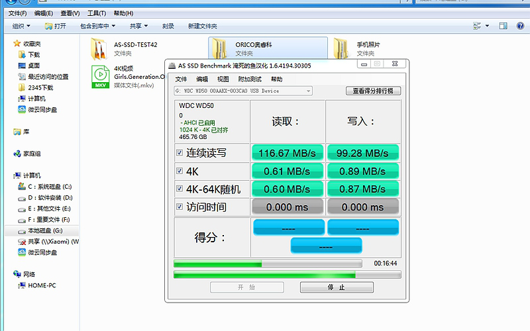Select the ORICO奥睿科 folder icon
530x331 pixels.
coord(220,48)
